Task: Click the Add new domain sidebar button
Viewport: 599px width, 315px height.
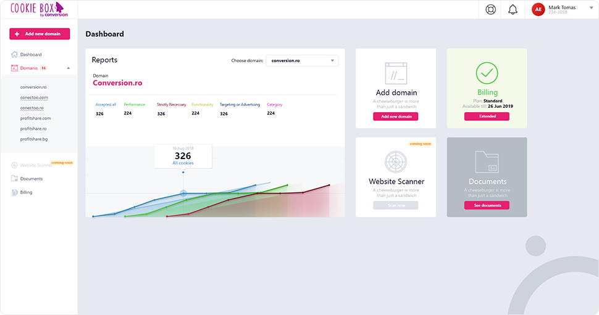Action: 40,34
